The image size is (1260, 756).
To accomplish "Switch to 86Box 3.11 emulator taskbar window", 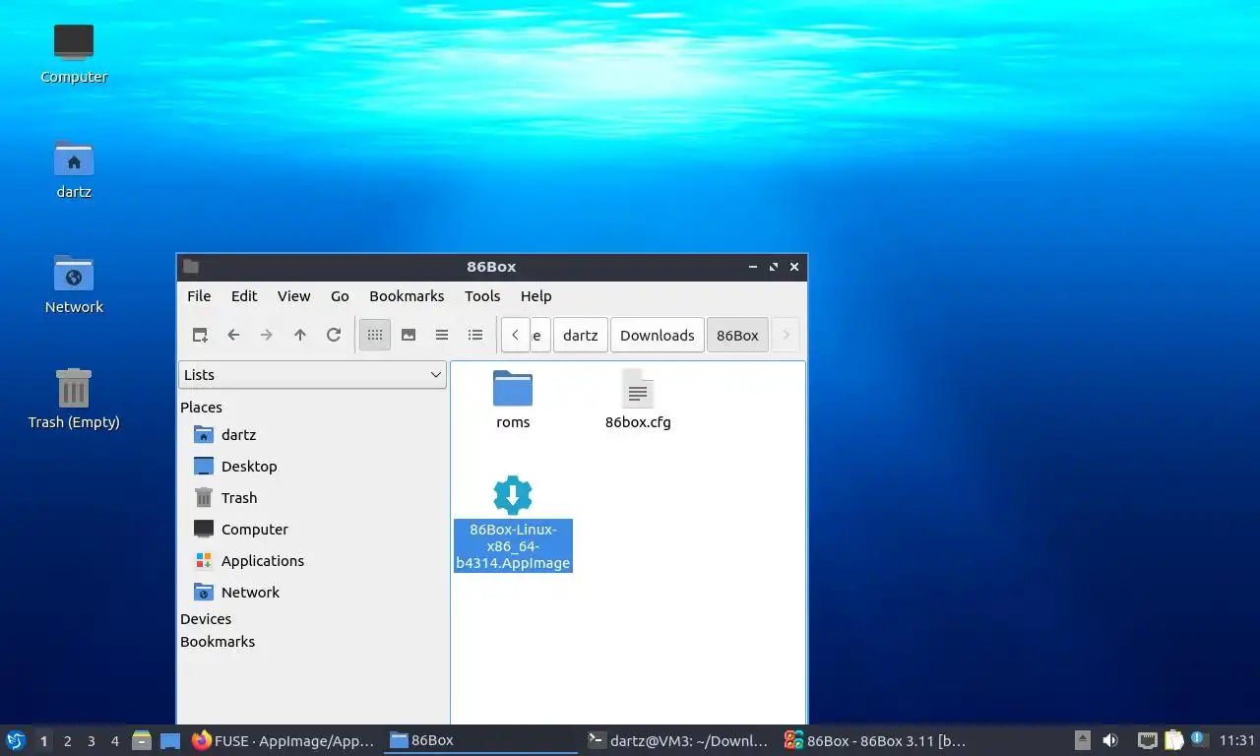I will pos(874,740).
